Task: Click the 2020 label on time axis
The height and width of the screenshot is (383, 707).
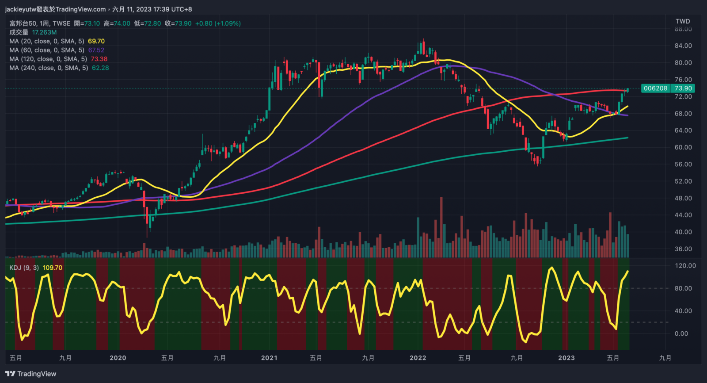Action: click(x=118, y=358)
